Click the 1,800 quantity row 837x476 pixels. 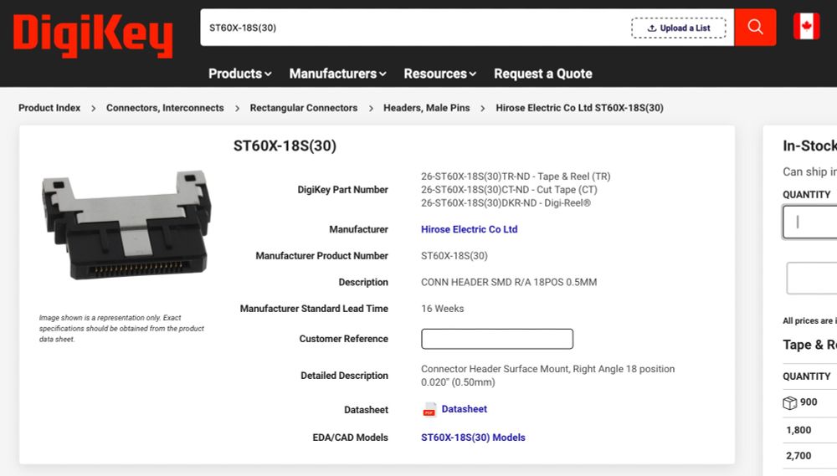[809, 430]
